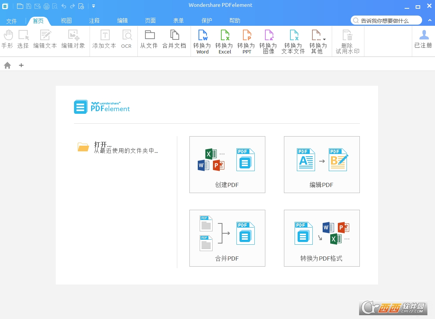Click the Combine PDF (合并PDF) tile
This screenshot has width=435, height=319.
point(227,238)
